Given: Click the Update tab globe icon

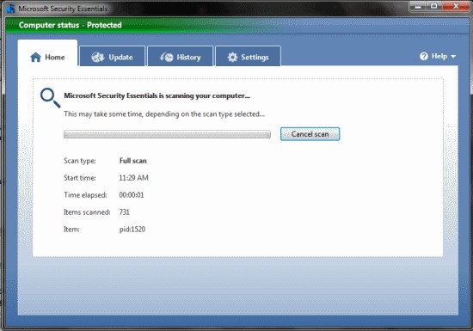Looking at the screenshot, I should (98, 57).
